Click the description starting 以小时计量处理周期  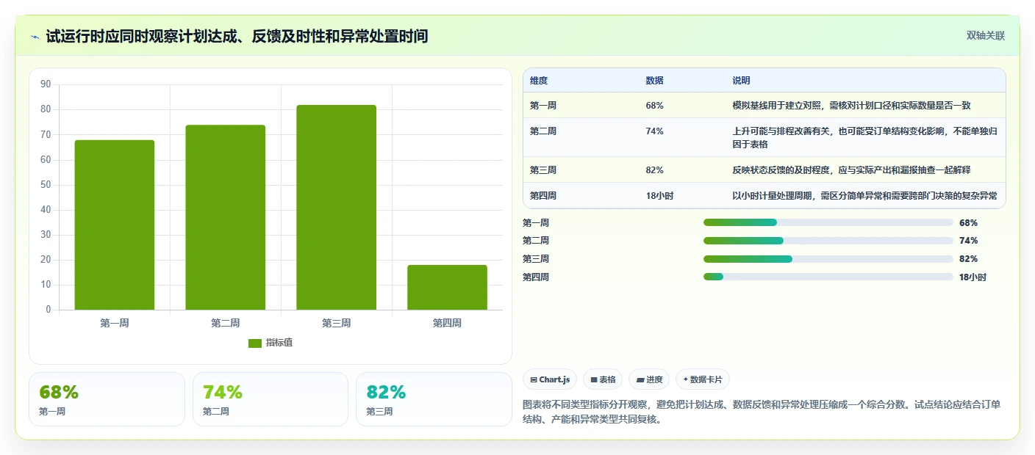[x=865, y=196]
